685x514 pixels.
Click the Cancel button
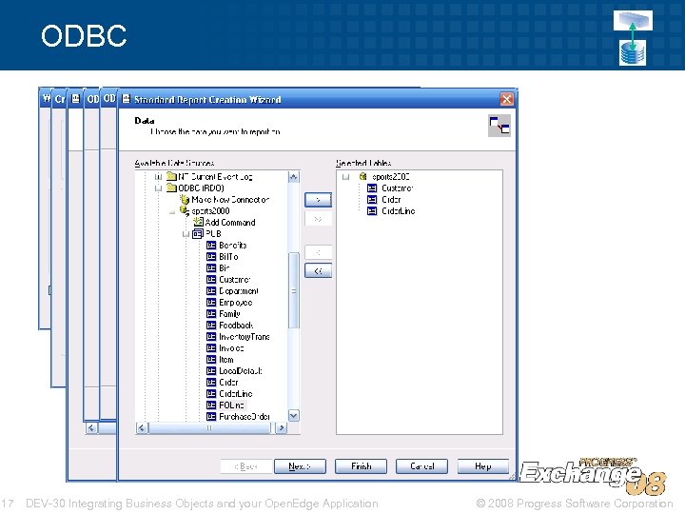coord(422,466)
